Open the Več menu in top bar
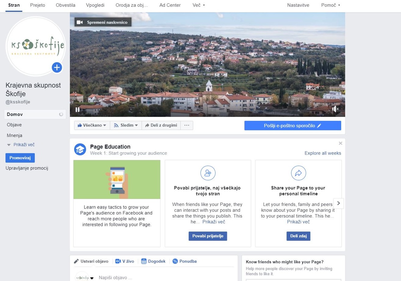This screenshot has width=401, height=281. click(199, 5)
